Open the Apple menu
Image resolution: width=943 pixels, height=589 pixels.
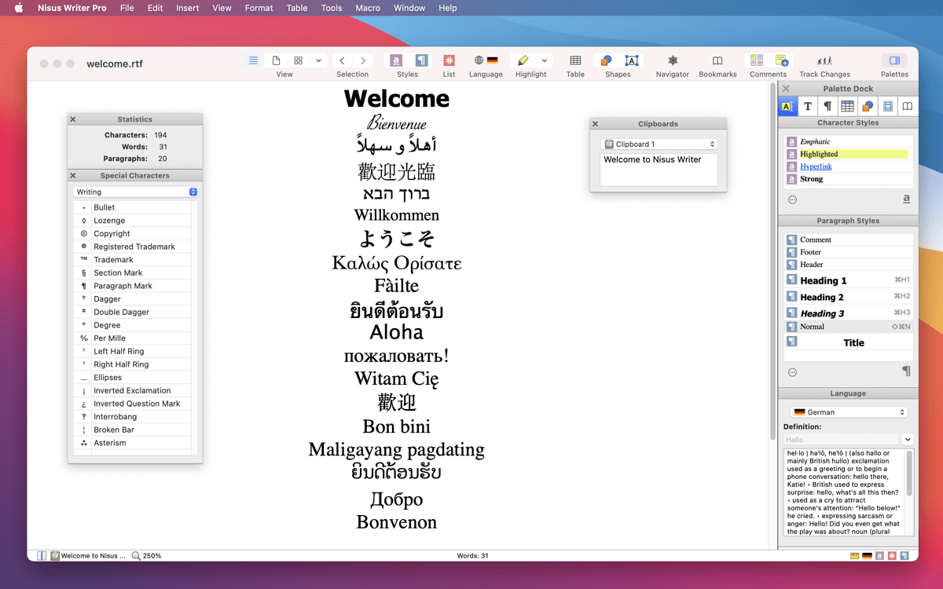[19, 8]
